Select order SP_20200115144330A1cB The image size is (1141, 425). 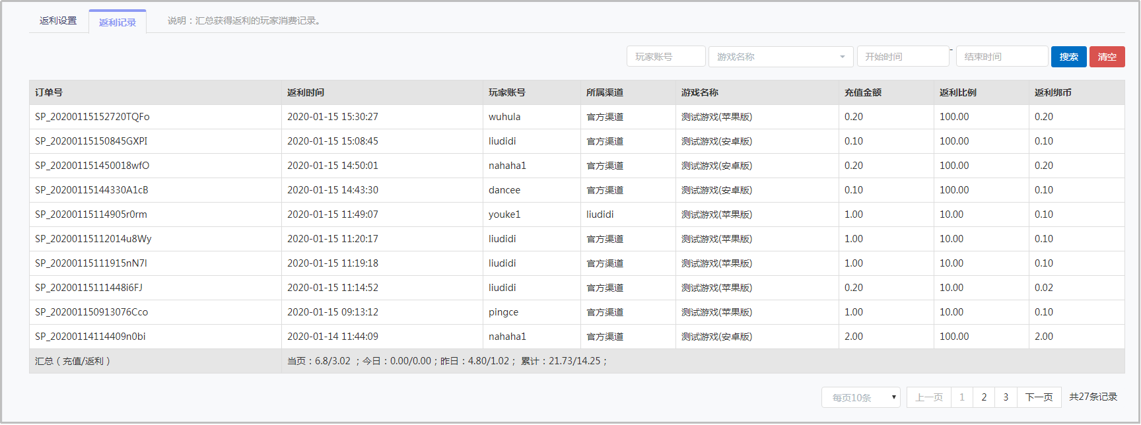point(92,190)
